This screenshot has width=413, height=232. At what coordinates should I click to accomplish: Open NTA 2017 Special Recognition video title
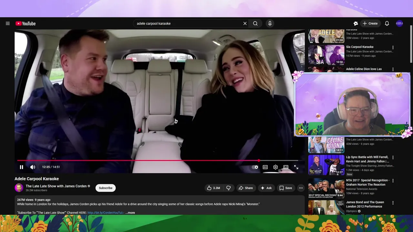[368, 182]
